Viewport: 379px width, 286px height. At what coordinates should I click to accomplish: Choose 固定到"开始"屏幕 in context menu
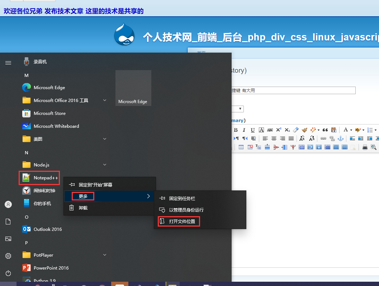(110, 185)
